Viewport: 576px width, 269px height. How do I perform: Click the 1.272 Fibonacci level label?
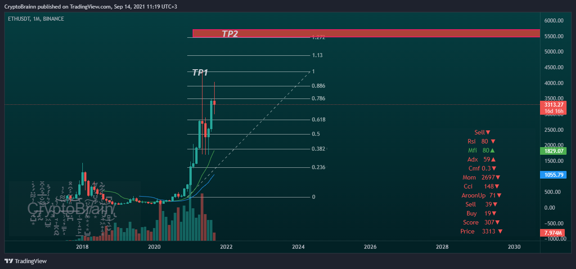318,37
